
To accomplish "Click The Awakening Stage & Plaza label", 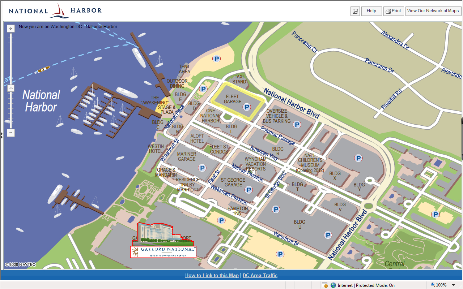I will point(158,105).
